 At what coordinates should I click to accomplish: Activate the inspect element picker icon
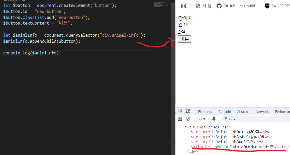pos(180,111)
